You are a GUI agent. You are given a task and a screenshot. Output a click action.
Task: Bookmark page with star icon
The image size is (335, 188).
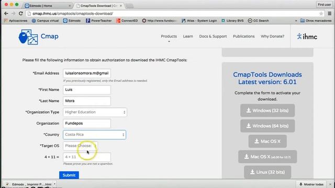click(321, 14)
